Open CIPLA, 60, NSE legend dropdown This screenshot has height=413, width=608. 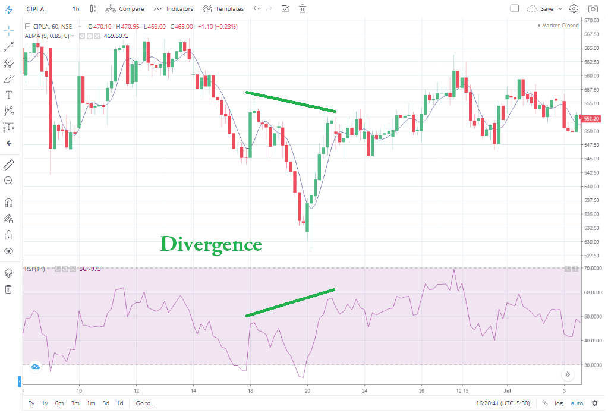pos(80,26)
